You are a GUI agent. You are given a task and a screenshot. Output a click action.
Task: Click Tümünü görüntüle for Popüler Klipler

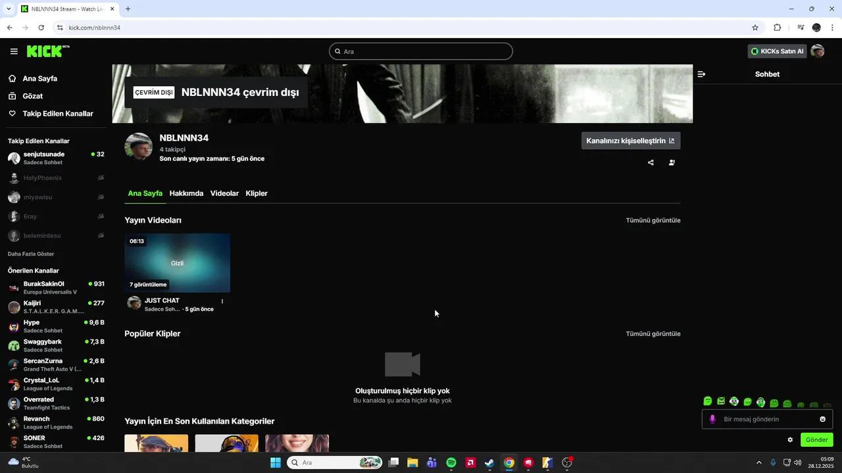click(x=653, y=334)
